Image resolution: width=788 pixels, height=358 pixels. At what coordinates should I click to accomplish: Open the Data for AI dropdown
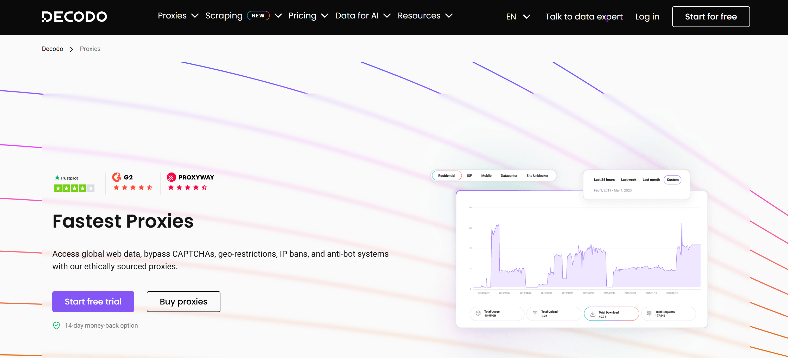[x=363, y=16]
